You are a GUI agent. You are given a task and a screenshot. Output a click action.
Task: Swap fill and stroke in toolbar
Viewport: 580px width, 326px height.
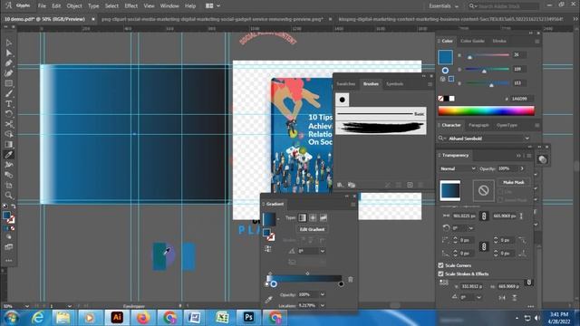coord(14,206)
